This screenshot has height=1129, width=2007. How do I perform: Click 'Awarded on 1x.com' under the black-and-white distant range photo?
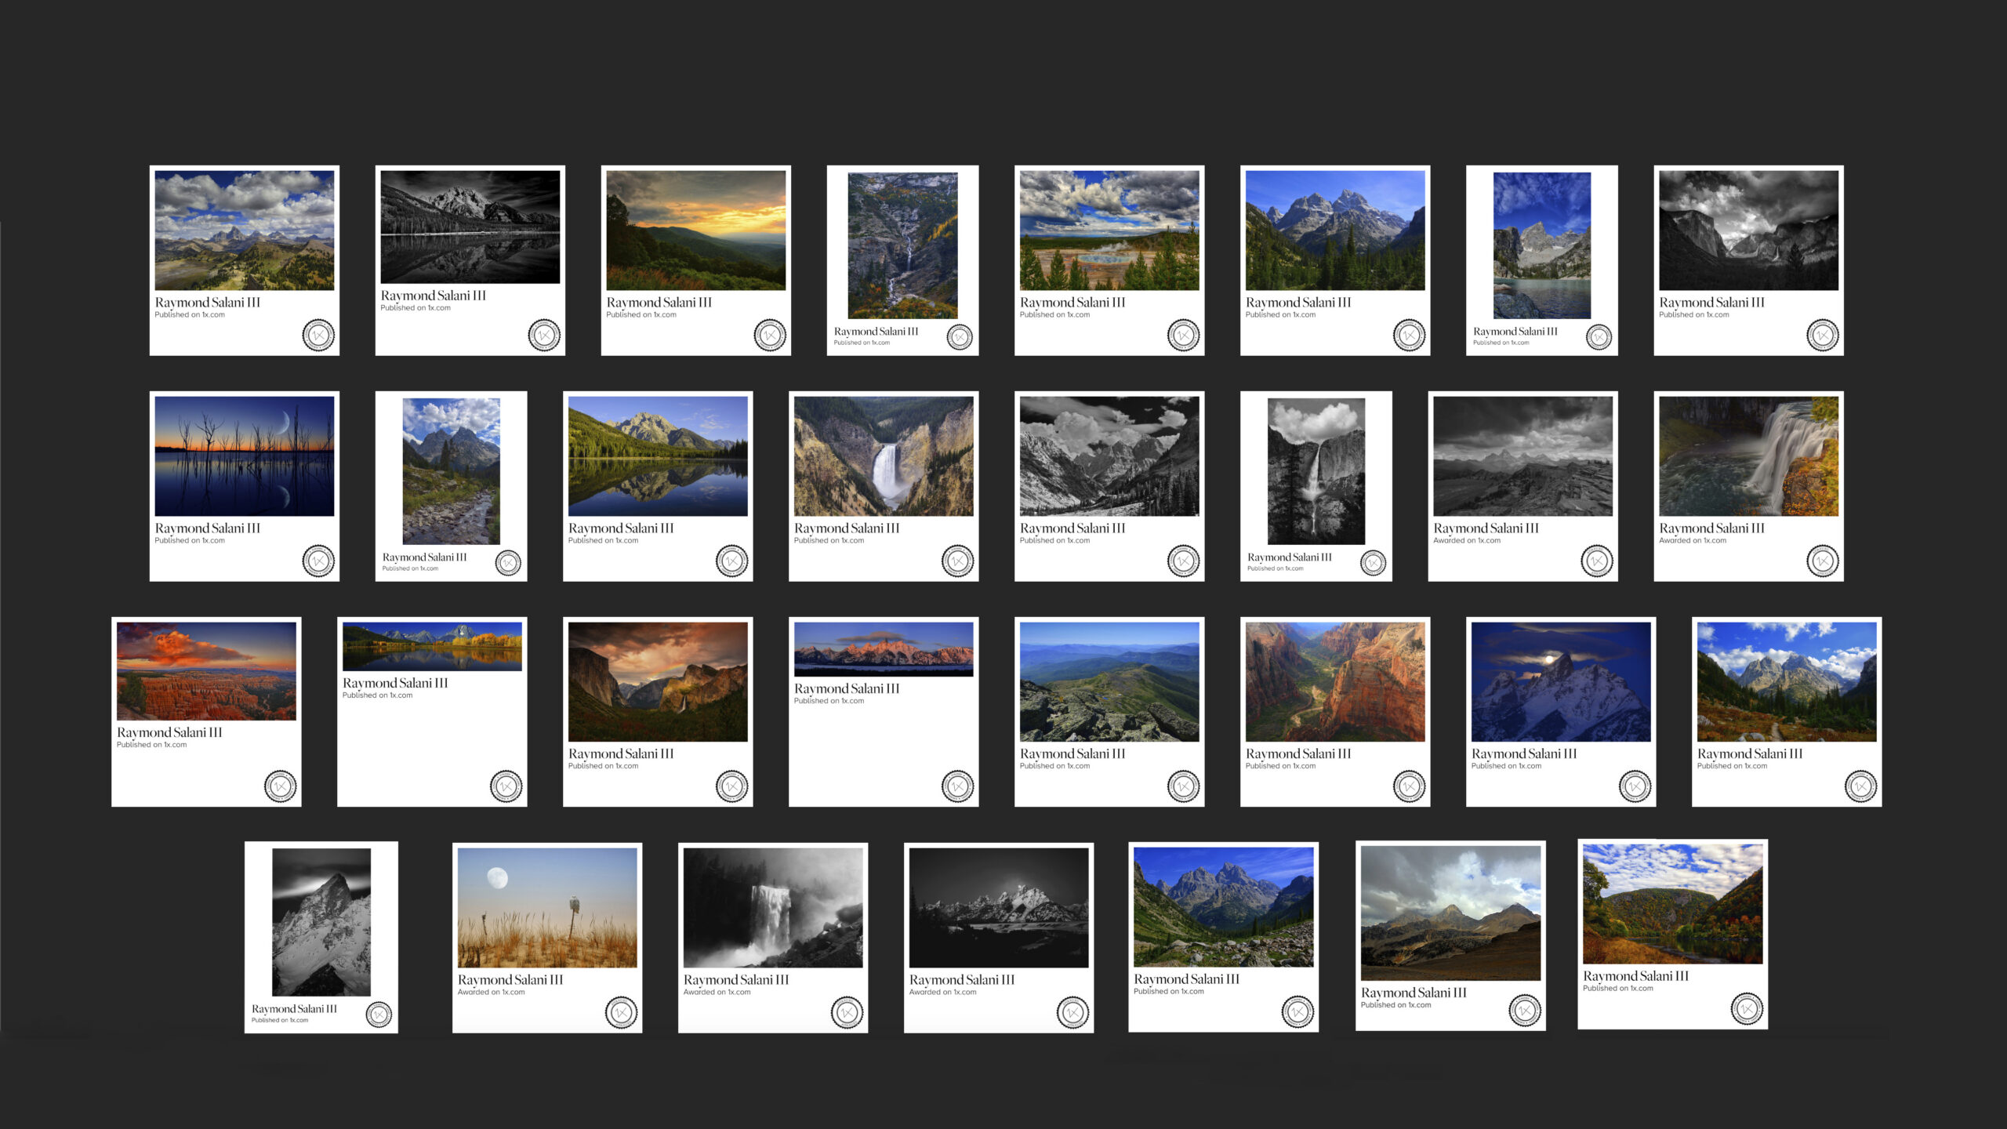[x=1467, y=540]
